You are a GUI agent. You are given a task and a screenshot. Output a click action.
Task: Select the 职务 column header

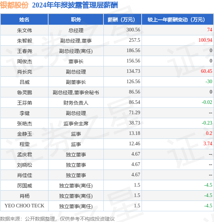pos(76,20)
